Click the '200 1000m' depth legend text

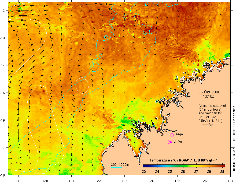120,165
